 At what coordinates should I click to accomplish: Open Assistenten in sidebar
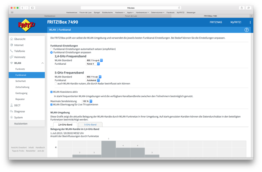(x=27, y=123)
